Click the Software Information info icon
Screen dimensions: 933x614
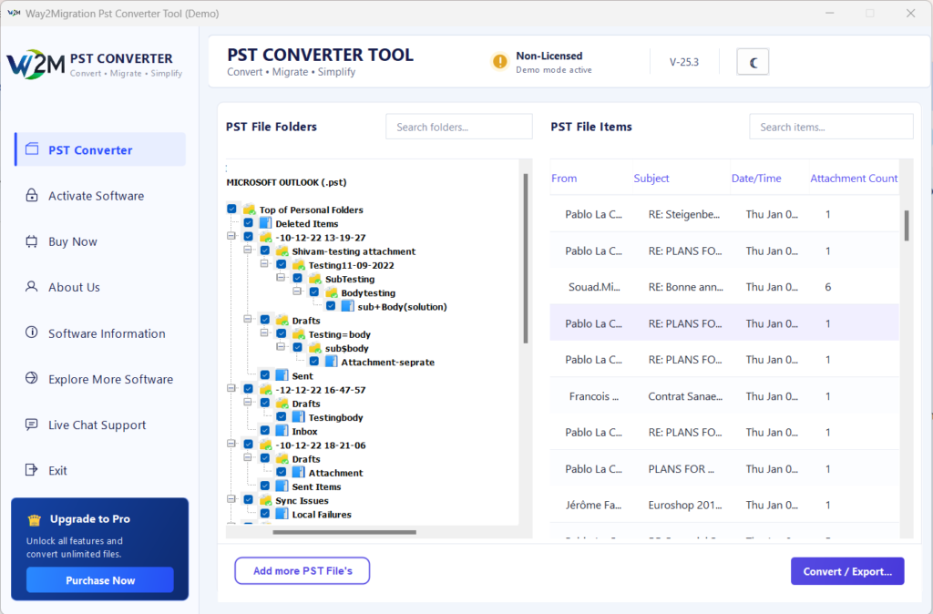tap(32, 332)
